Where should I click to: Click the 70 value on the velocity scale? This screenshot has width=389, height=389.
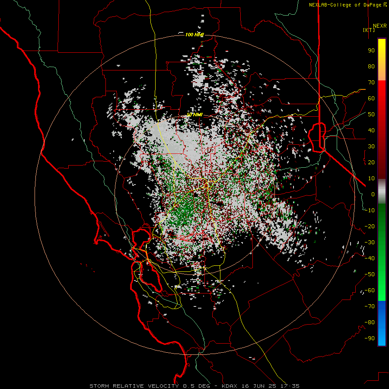coord(371,83)
